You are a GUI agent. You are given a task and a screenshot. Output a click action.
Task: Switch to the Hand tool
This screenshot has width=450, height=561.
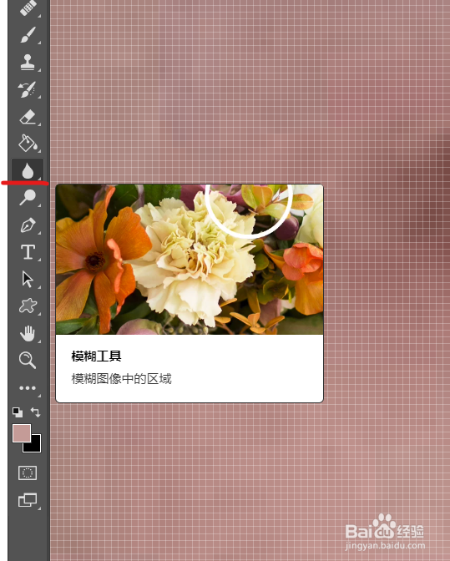click(x=28, y=333)
